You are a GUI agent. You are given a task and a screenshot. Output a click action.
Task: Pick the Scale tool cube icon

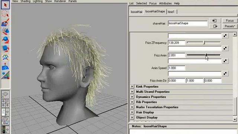pos(5,48)
